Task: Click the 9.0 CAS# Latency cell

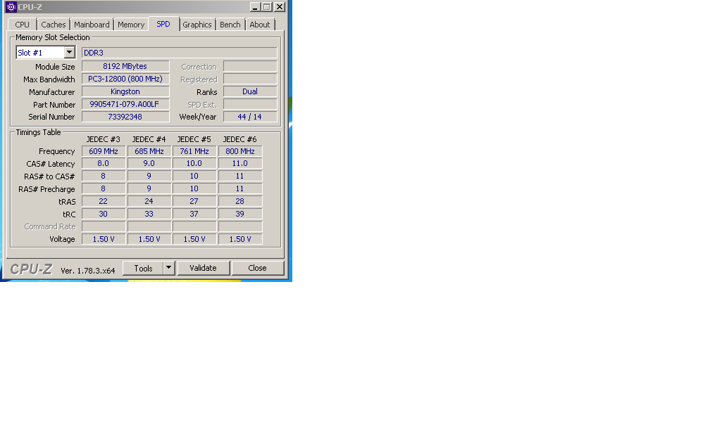Action: [149, 163]
